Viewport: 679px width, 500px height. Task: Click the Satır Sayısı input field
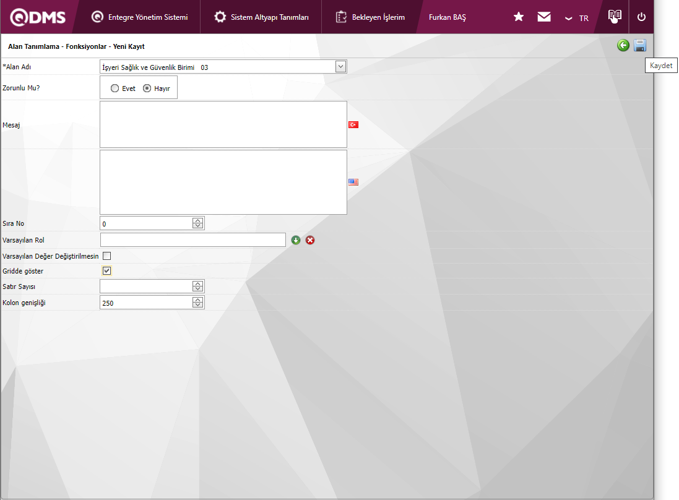pos(146,287)
